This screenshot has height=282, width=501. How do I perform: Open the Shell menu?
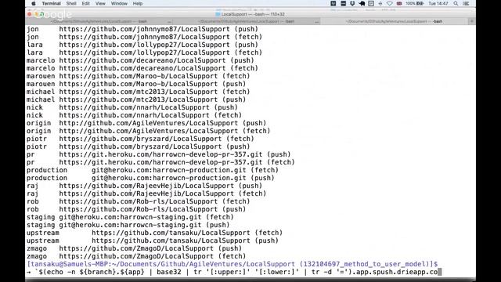pyautogui.click(x=71, y=3)
